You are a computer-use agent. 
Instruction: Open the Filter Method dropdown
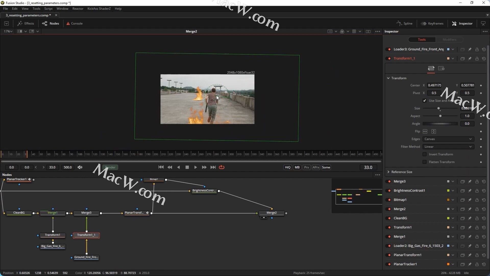448,147
